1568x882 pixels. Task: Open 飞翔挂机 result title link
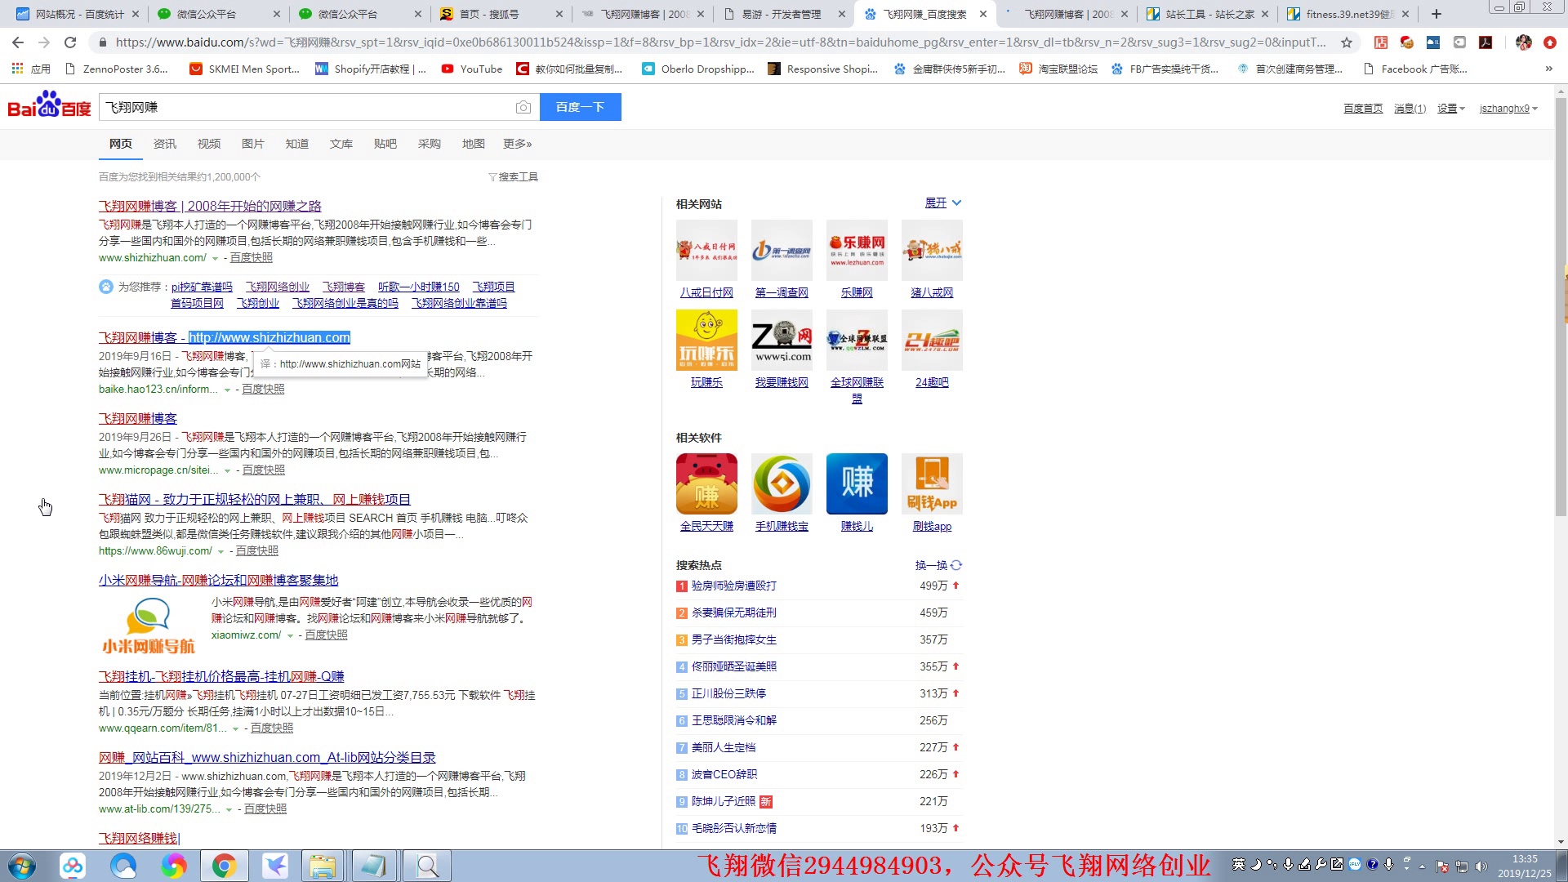(x=221, y=677)
